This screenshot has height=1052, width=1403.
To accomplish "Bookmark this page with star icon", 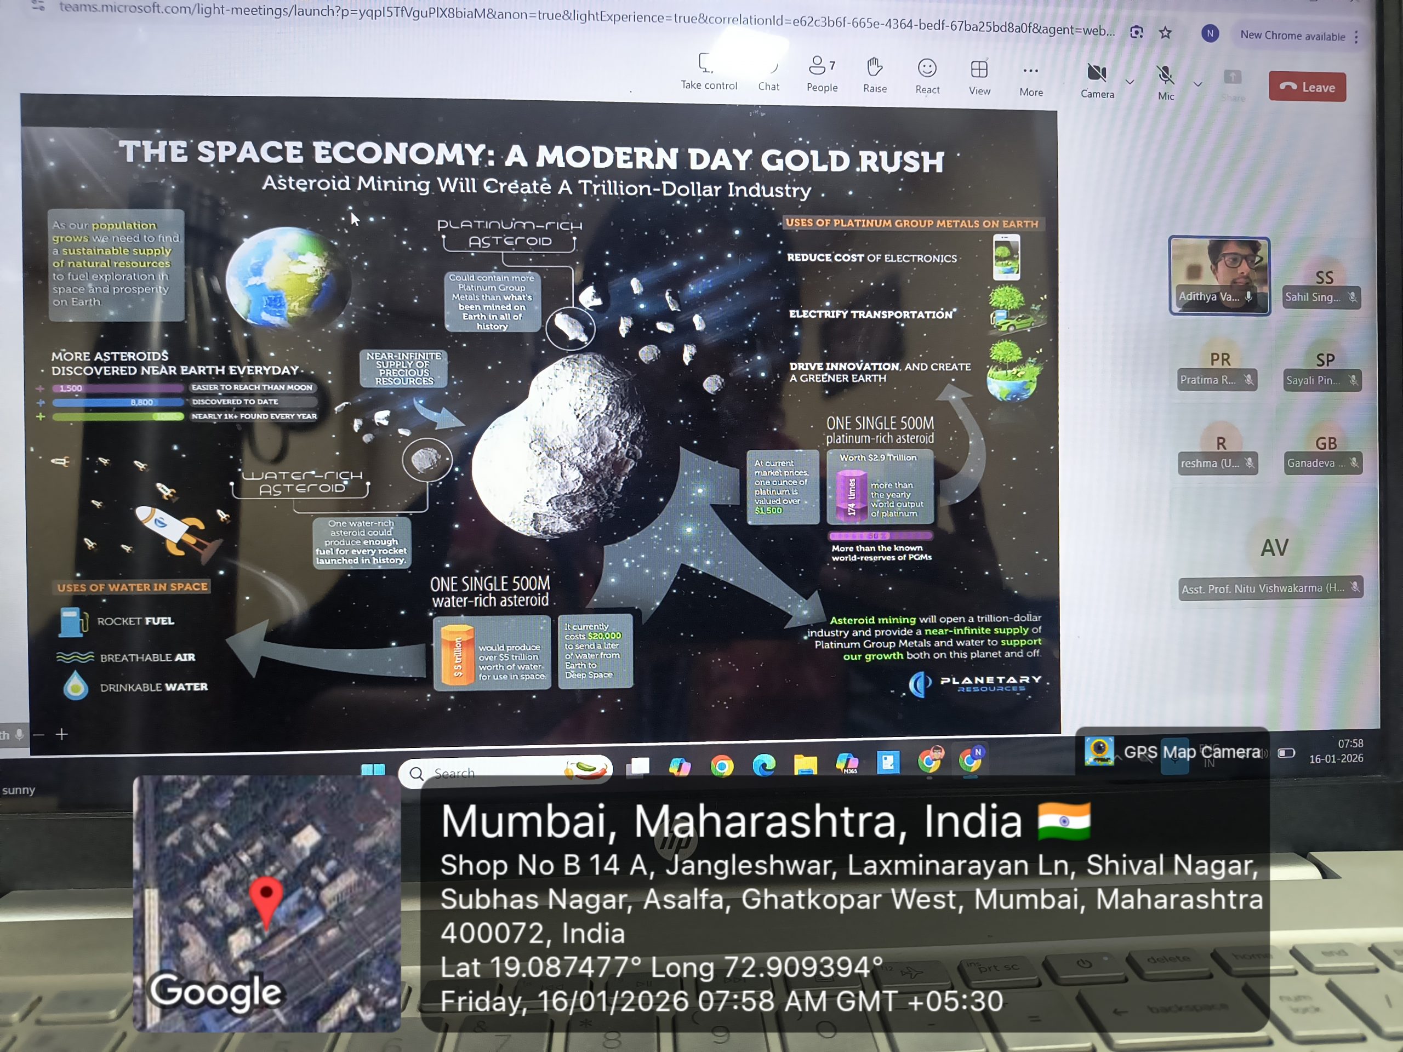I will tap(1165, 32).
